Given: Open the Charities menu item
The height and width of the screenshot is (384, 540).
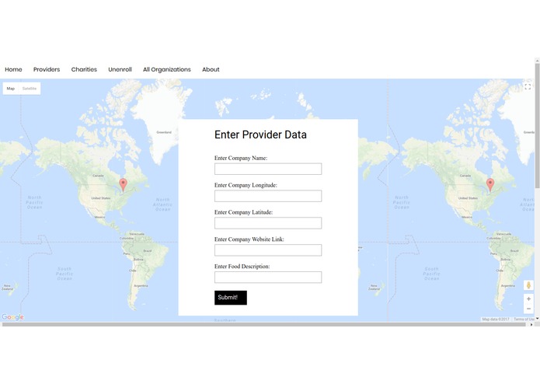Looking at the screenshot, I should 84,69.
